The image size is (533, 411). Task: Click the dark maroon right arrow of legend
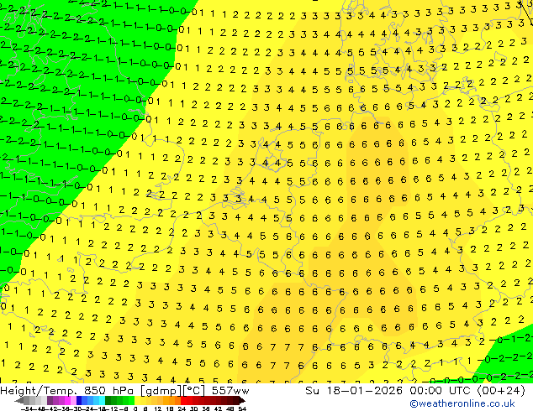[241, 400]
